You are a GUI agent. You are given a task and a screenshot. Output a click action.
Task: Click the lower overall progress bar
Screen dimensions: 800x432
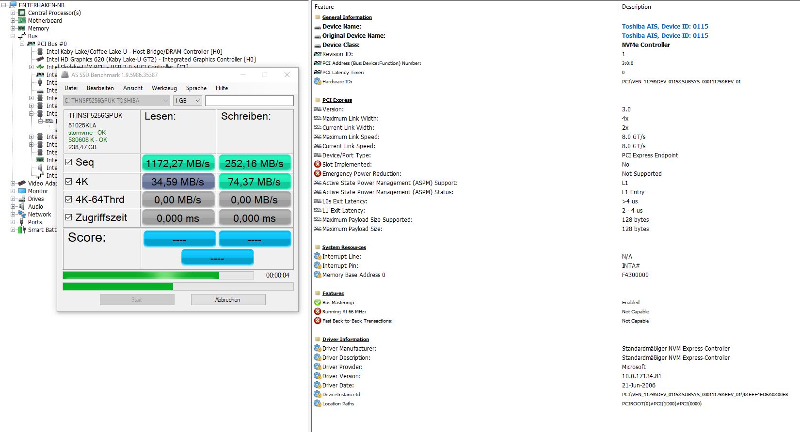(x=178, y=286)
